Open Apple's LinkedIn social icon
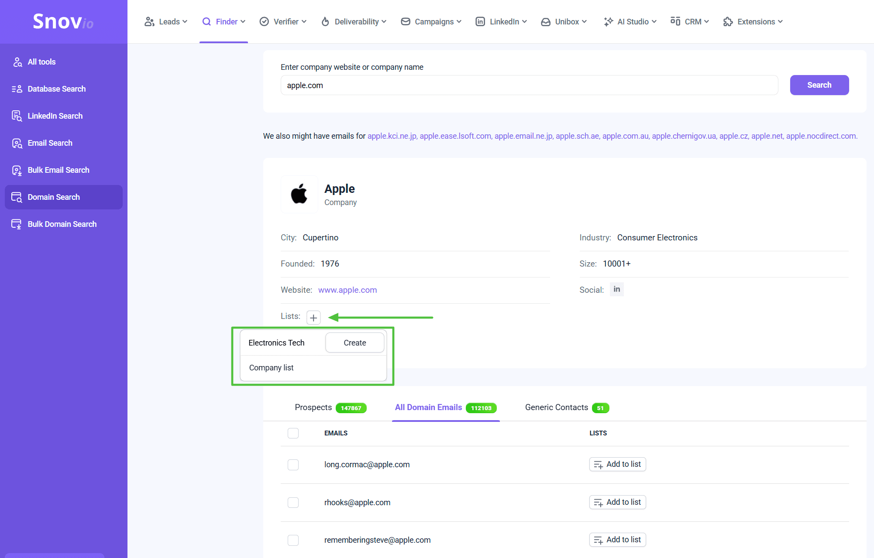The image size is (874, 558). 616,289
